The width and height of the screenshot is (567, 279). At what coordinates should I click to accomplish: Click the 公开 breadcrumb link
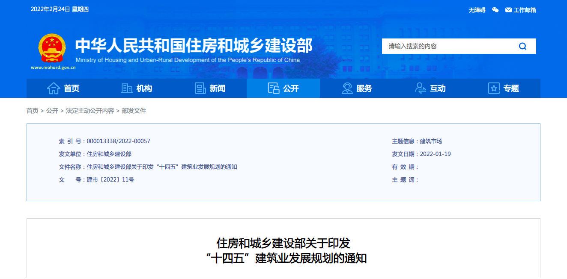(52, 111)
